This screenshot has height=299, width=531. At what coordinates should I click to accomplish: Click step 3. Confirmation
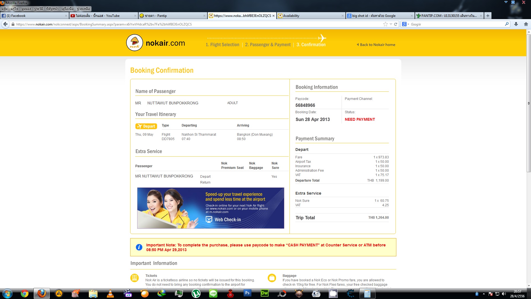311,45
